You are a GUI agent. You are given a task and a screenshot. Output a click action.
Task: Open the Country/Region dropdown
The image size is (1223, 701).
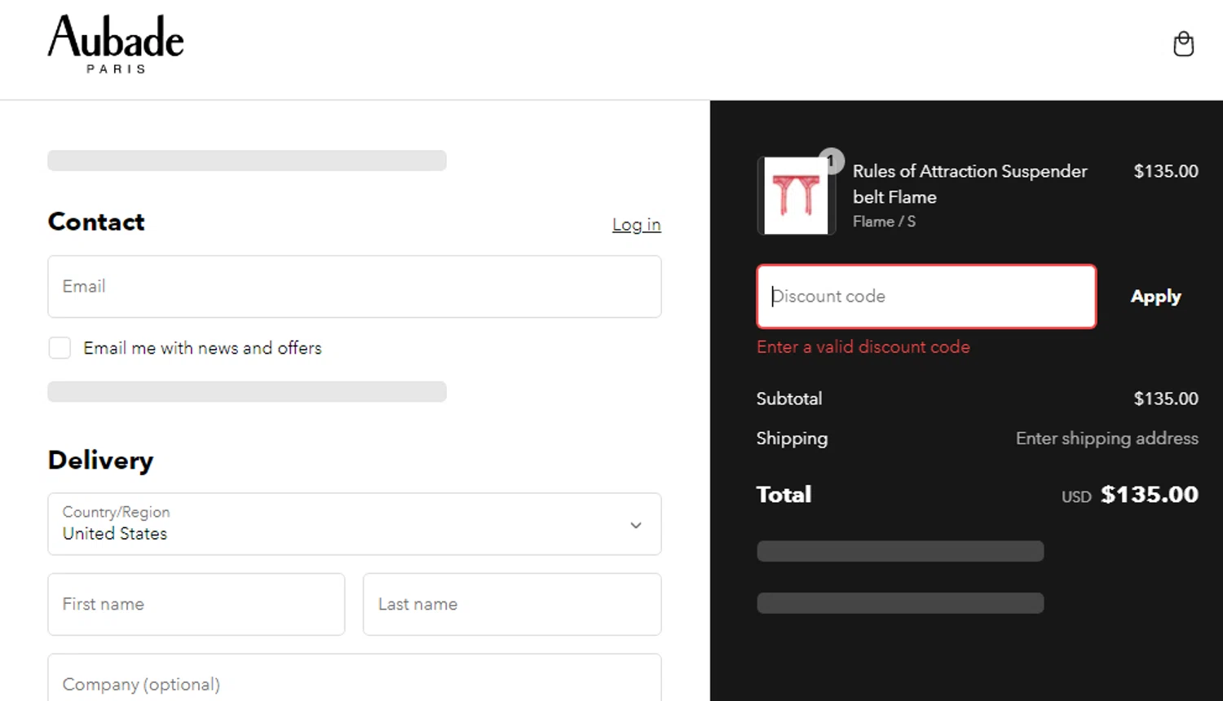pyautogui.click(x=355, y=523)
